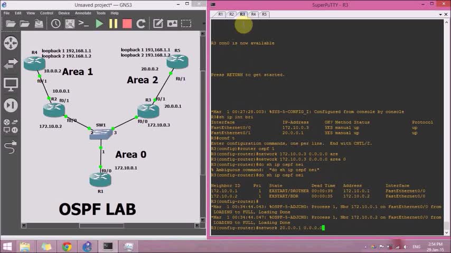Switch to the R4 terminal tab

[x=253, y=14]
